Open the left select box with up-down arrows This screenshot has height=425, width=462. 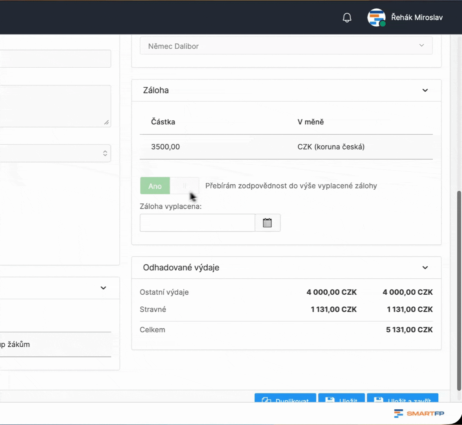pyautogui.click(x=55, y=153)
